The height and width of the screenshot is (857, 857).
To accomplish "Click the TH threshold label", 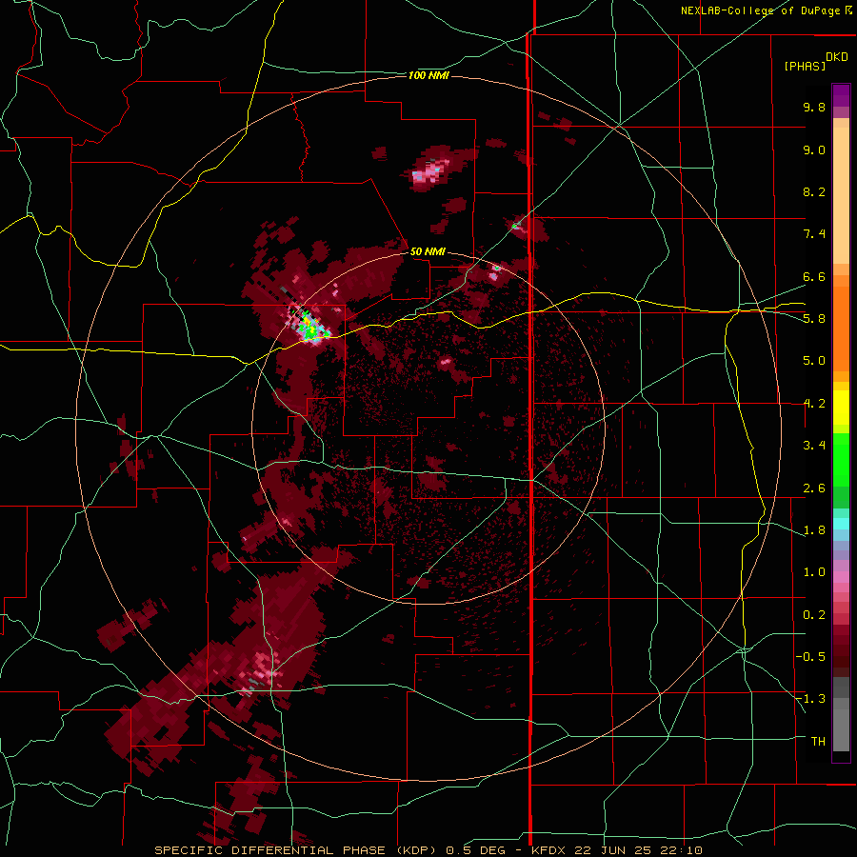I will point(818,742).
